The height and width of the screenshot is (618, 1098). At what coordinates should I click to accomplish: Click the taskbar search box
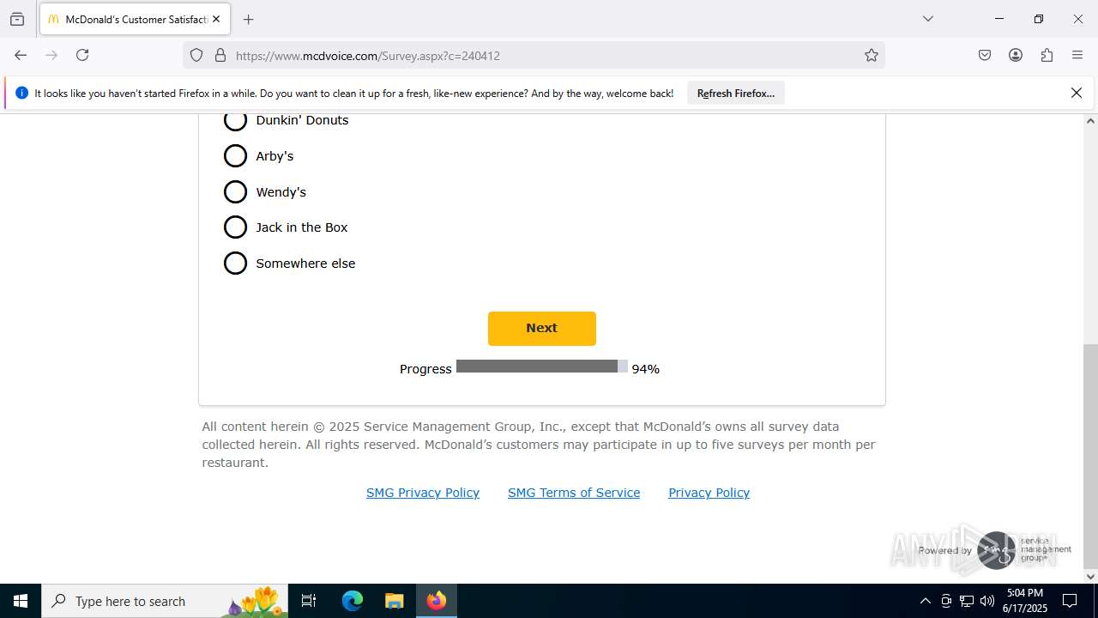tap(165, 601)
